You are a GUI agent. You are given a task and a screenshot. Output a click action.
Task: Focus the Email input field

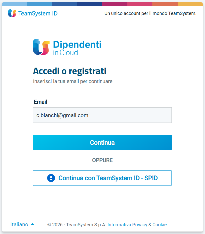[x=102, y=115]
